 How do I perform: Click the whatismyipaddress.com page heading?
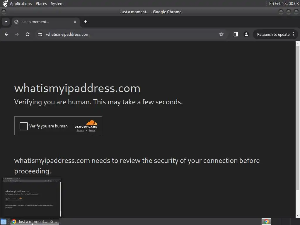(77, 88)
